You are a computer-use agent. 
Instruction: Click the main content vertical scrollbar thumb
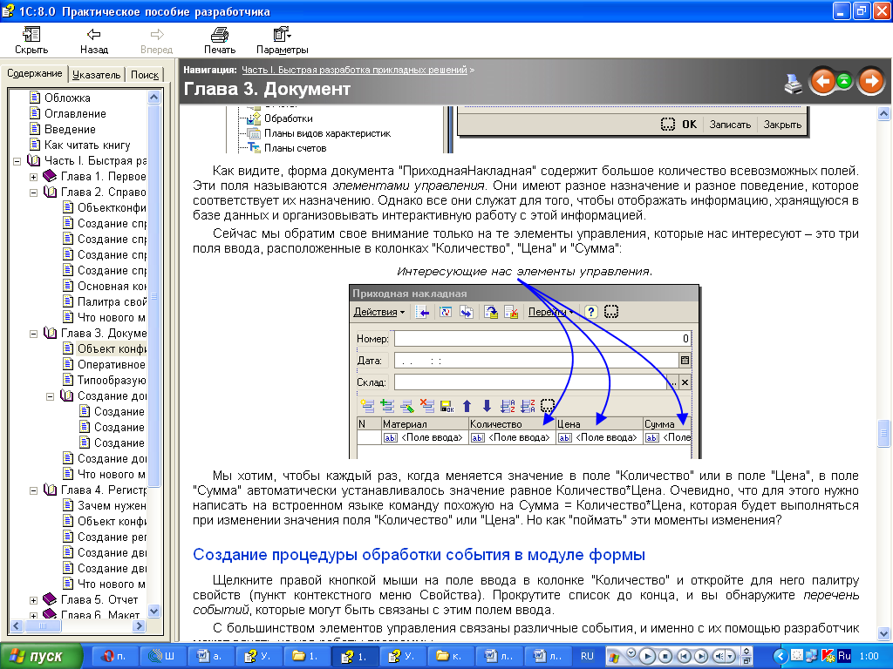pyautogui.click(x=884, y=432)
